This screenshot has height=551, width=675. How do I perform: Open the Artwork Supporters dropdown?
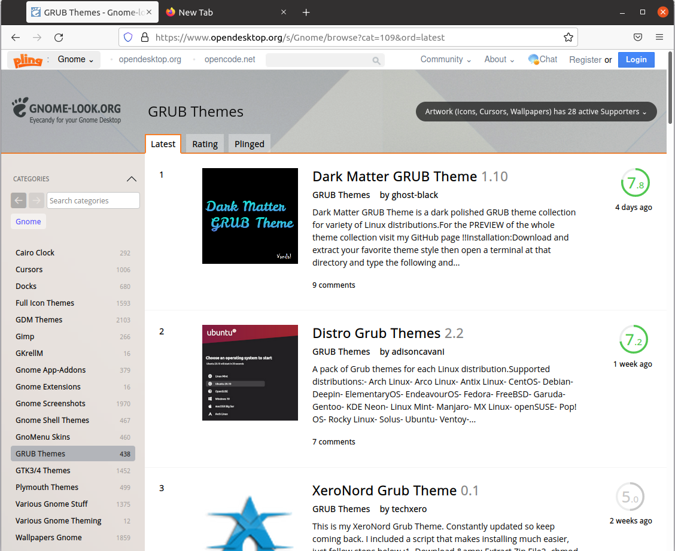point(536,111)
